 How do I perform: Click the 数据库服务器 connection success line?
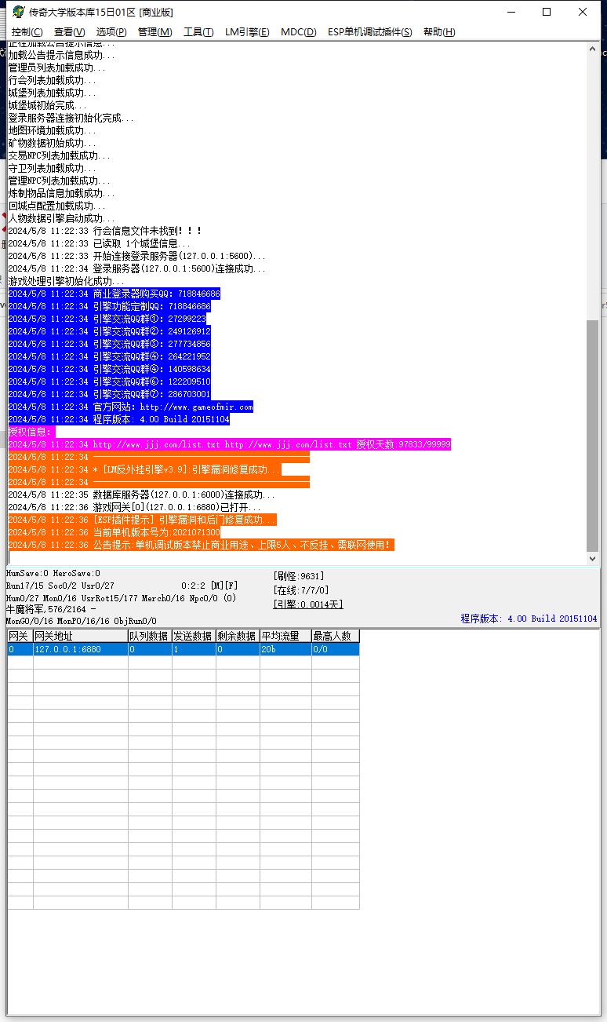click(x=142, y=495)
